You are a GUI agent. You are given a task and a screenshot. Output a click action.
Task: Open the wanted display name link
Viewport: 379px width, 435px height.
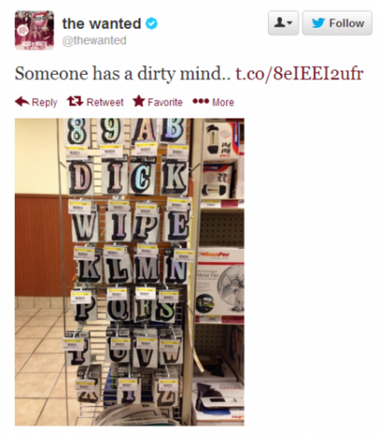pyautogui.click(x=102, y=24)
